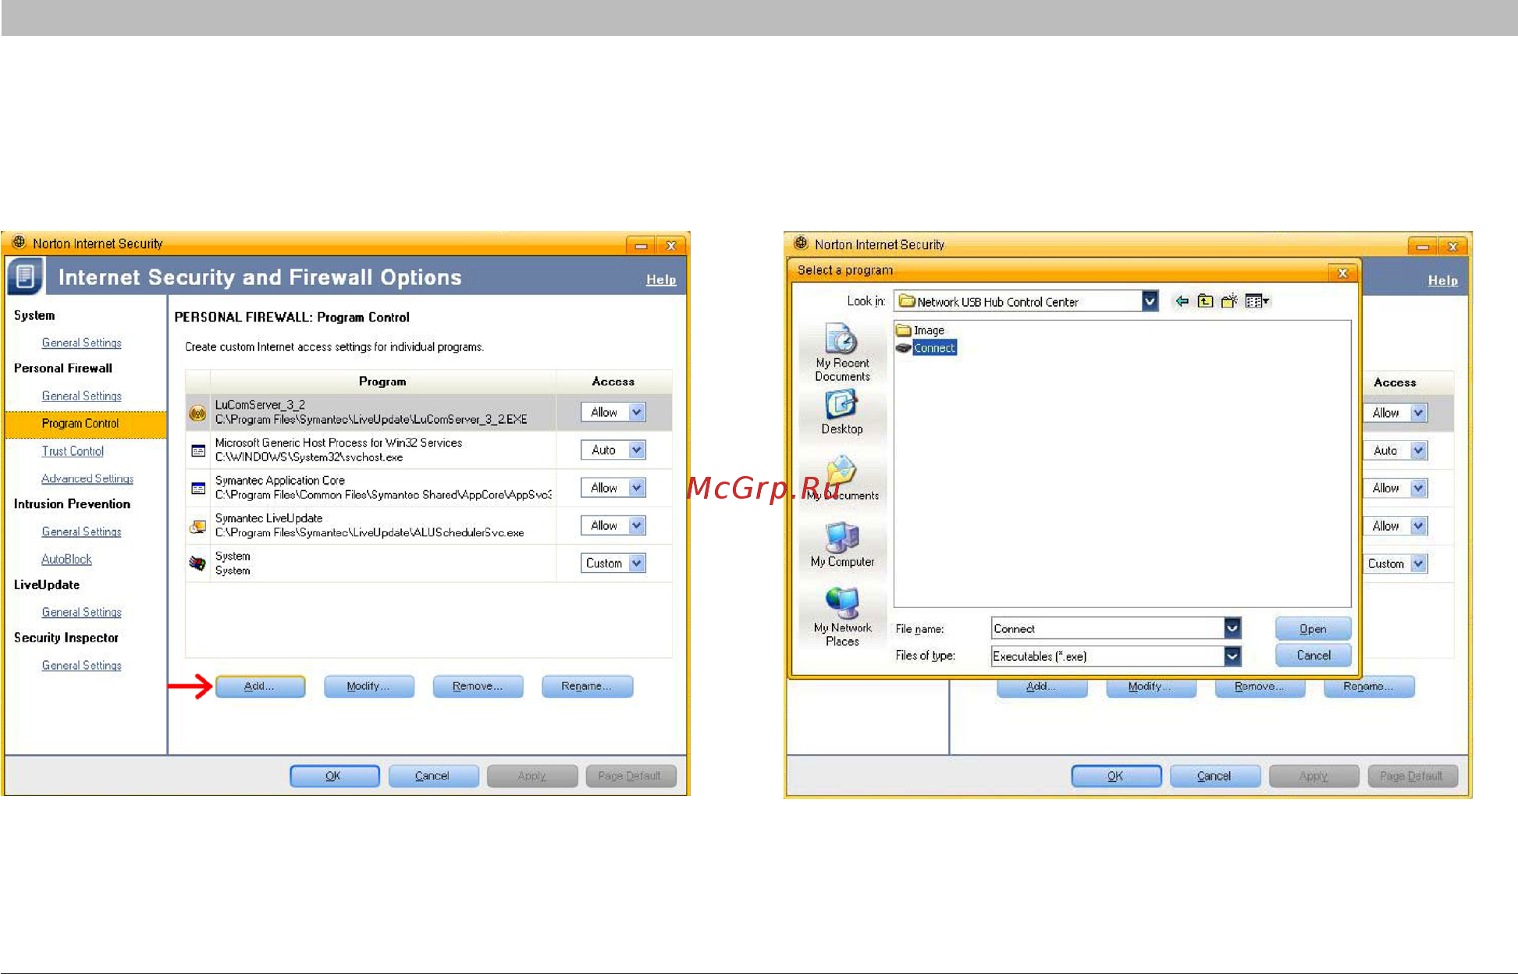Click the LuComServer_3_2 program icon
Viewport: 1518px width, 974px height.
tap(197, 413)
